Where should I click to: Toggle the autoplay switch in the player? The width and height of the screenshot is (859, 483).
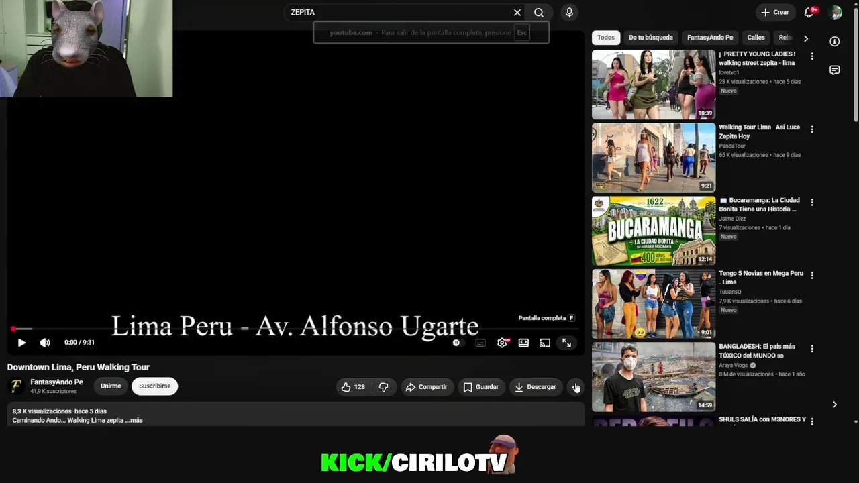click(456, 343)
